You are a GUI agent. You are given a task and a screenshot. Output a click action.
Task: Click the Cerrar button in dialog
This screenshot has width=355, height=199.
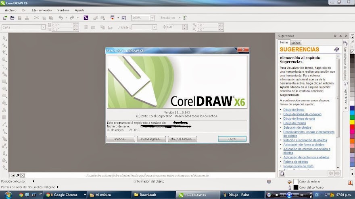[232, 139]
